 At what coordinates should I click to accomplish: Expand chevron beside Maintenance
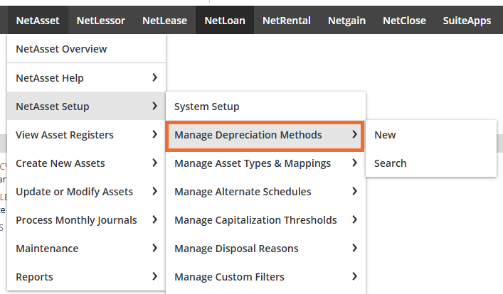154,248
